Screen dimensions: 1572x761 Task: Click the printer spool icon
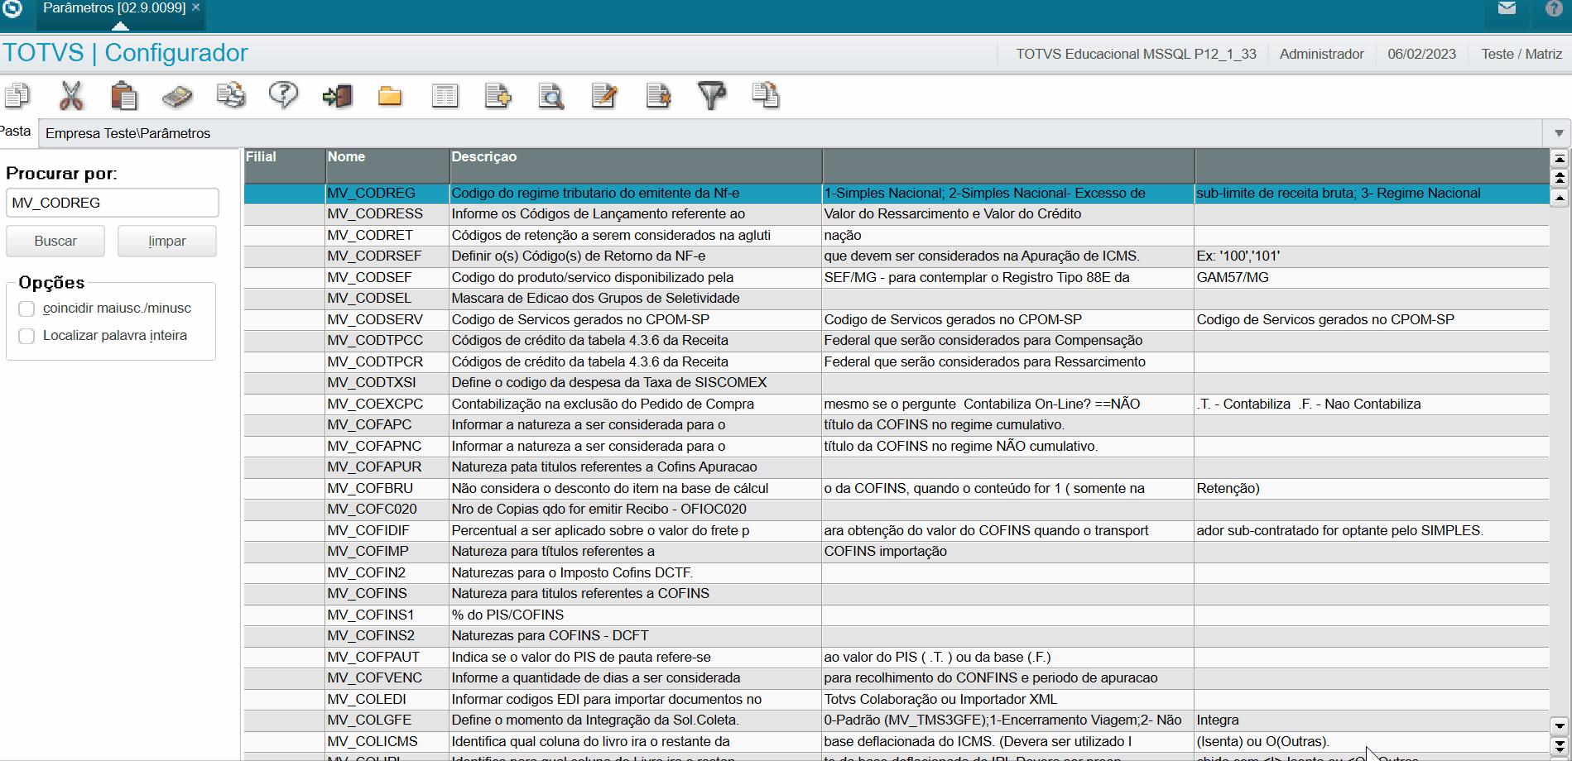(x=230, y=96)
